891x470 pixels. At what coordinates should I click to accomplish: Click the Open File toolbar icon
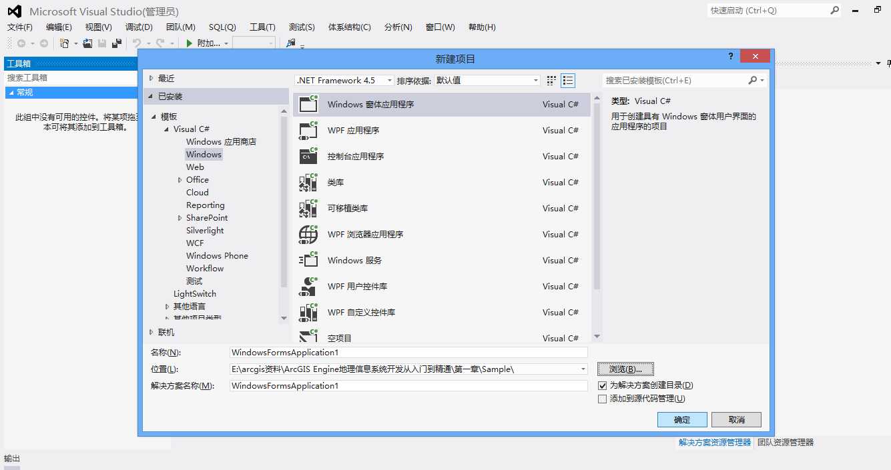[x=87, y=43]
